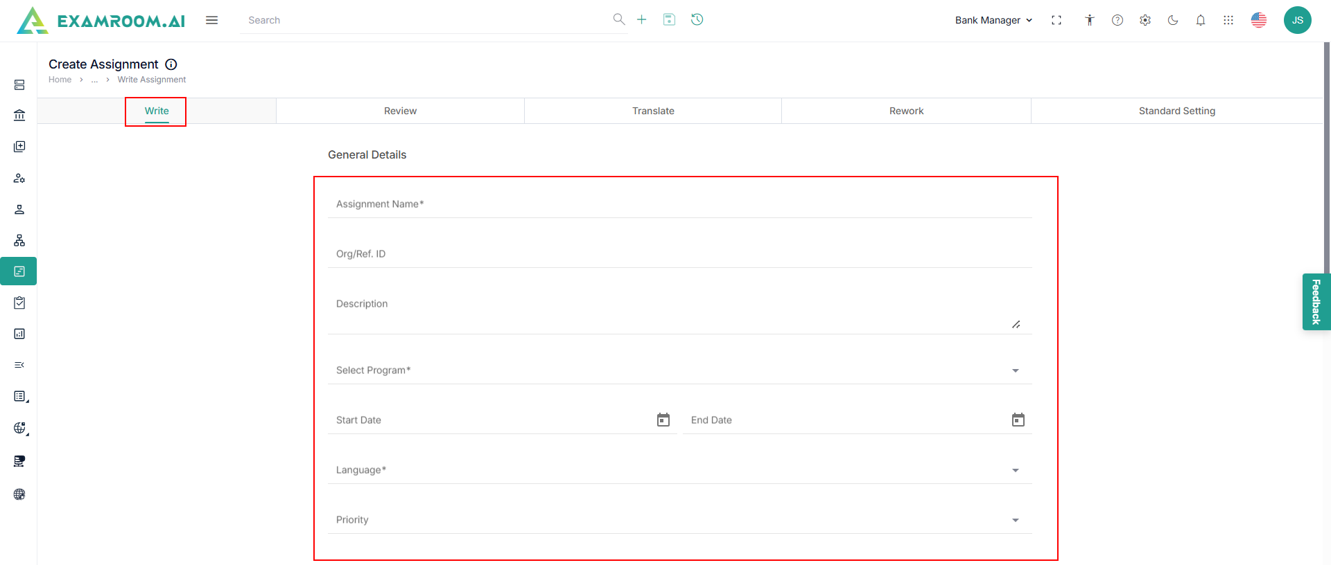Switch to the Review tab
The image size is (1331, 565).
[x=400, y=111]
